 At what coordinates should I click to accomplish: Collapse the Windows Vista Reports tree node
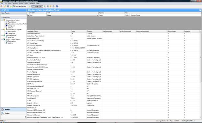point(2,20)
